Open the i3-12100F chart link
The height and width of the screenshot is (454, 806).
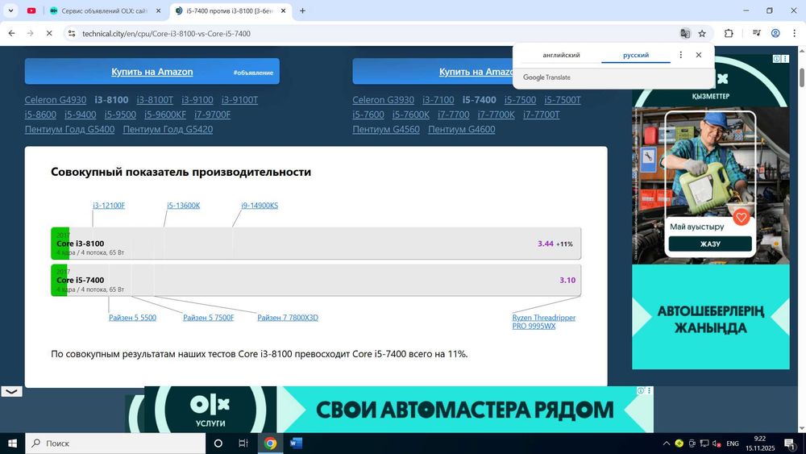pyautogui.click(x=109, y=206)
